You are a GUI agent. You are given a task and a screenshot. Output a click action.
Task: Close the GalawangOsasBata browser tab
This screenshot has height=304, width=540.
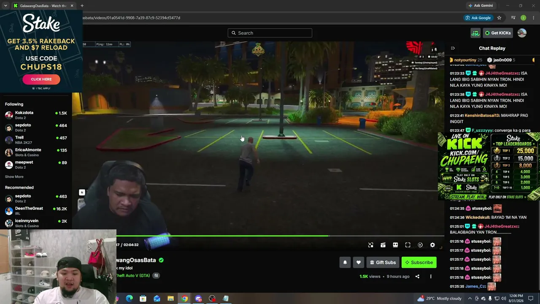(72, 6)
